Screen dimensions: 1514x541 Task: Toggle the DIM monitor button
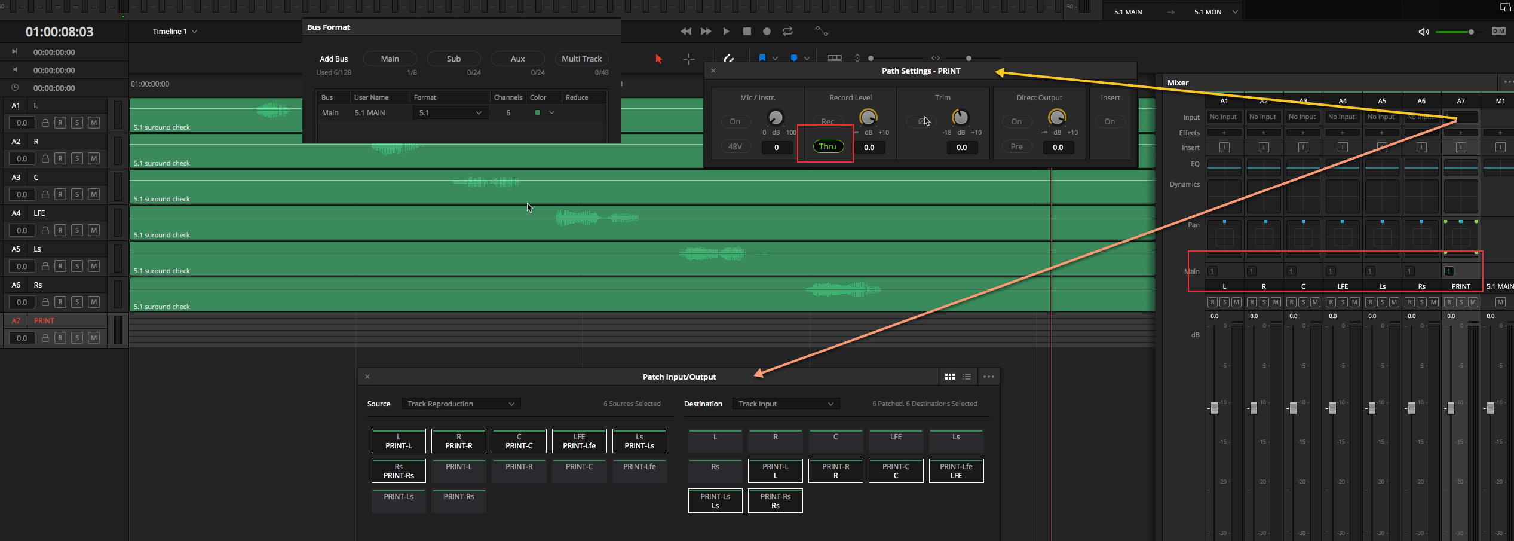(x=1498, y=31)
